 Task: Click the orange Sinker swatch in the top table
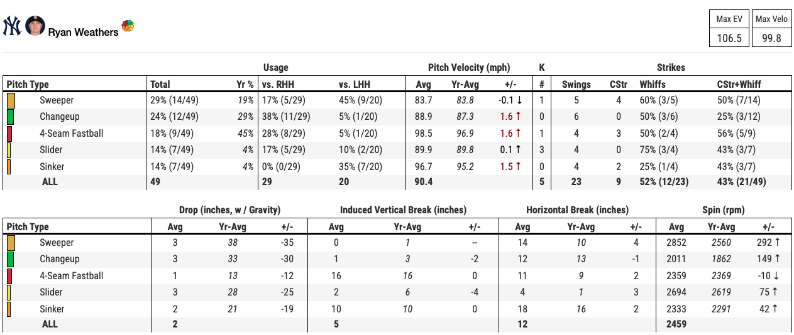pyautogui.click(x=9, y=167)
